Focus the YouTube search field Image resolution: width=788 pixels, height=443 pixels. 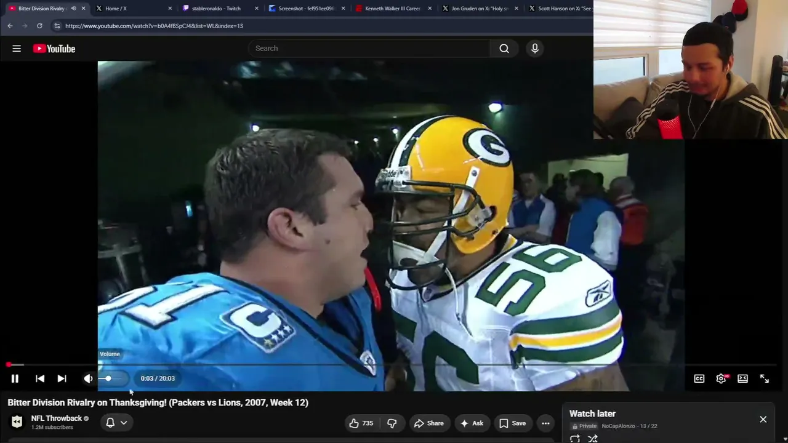pos(369,49)
